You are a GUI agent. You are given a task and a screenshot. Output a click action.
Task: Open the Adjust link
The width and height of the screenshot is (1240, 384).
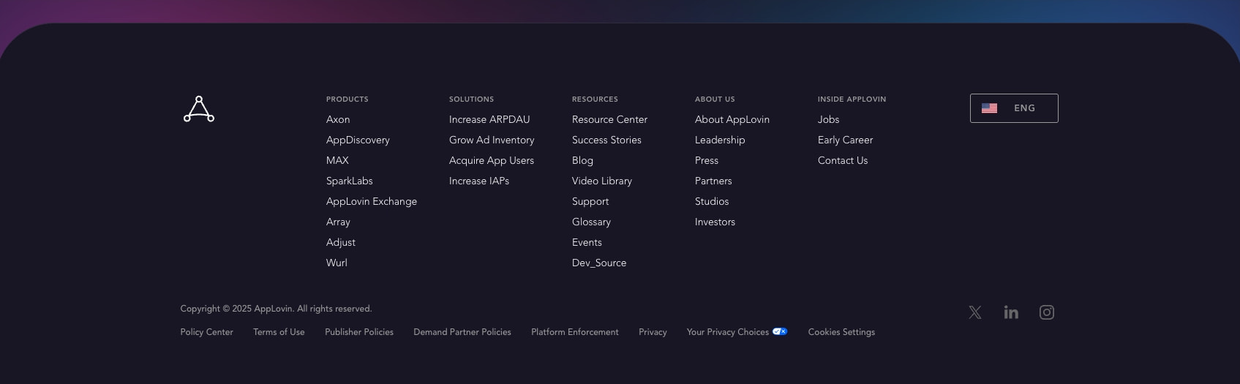coord(341,242)
